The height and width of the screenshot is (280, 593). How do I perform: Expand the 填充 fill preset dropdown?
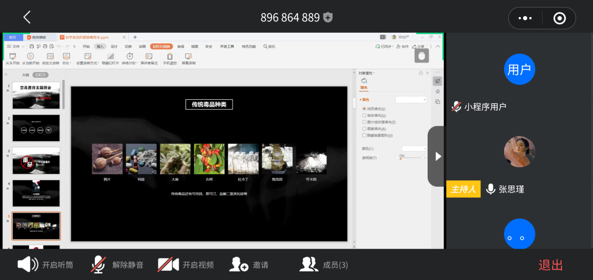(411, 100)
